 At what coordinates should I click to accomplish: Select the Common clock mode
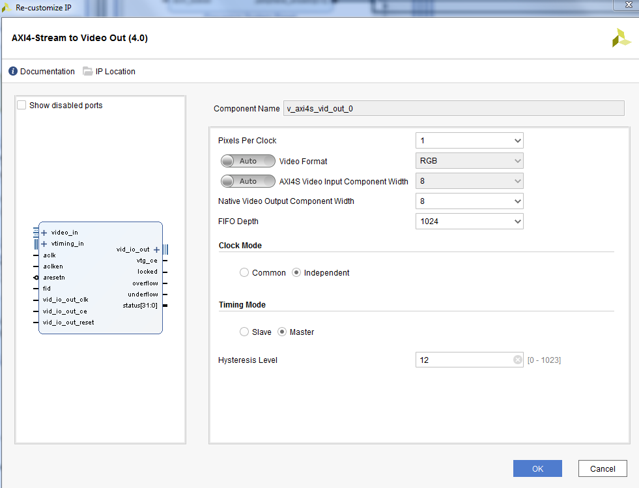point(244,272)
